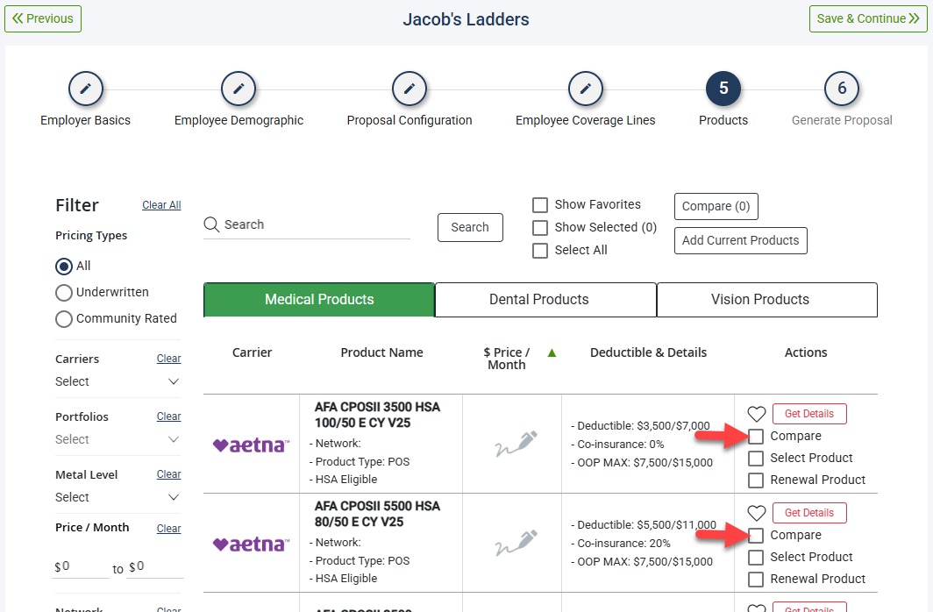Viewport: 933px width, 612px height.
Task: Choose Underwritten pricing type
Action: [64, 293]
